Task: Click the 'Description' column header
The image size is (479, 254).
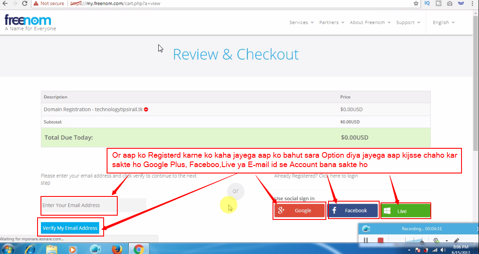Action: (x=55, y=97)
